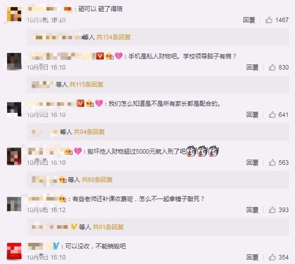Screen dimensions: 295x264
Task: Open the red avatar of the last commenter
Action: click(x=14, y=251)
